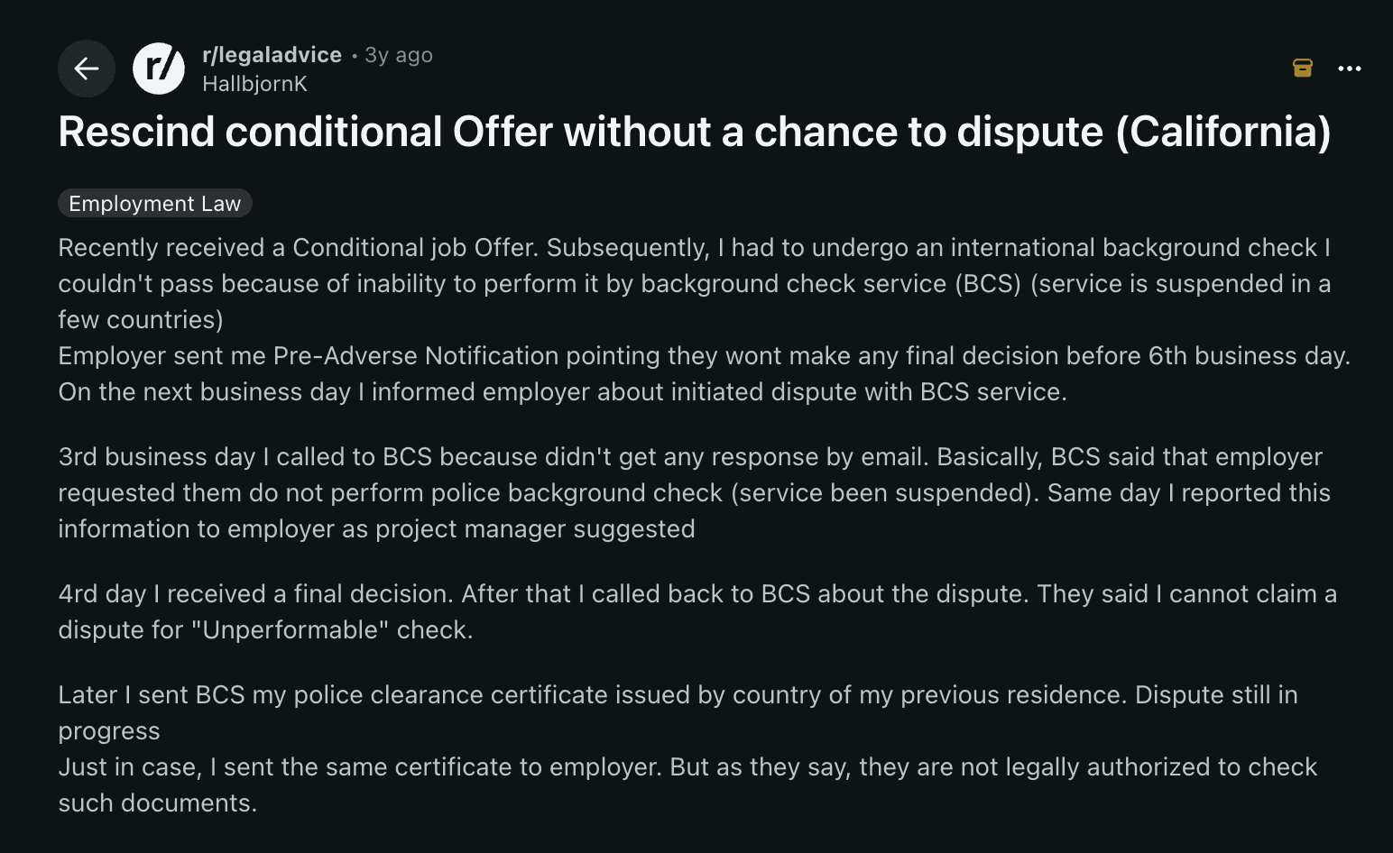This screenshot has width=1393, height=853.
Task: Open the three-dot overflow menu
Action: (x=1350, y=69)
